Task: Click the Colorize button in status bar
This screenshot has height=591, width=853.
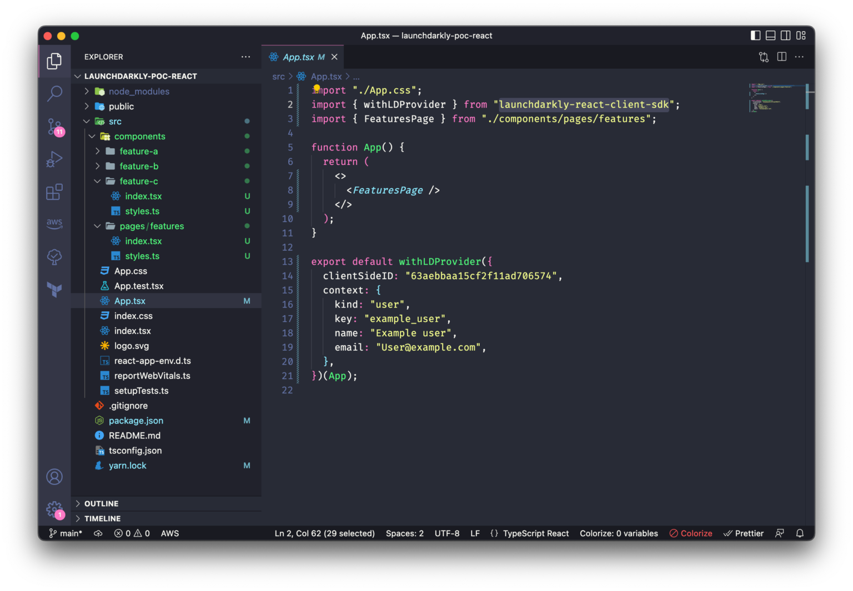Action: [691, 533]
